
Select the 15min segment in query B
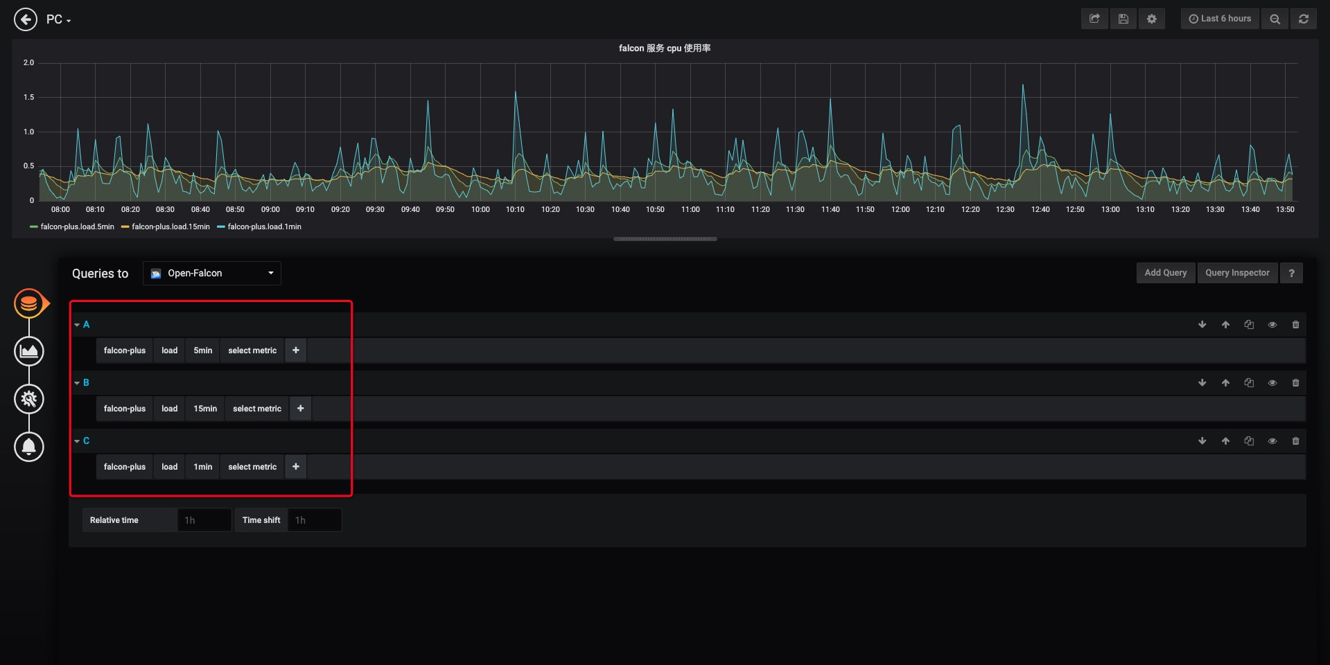click(205, 409)
